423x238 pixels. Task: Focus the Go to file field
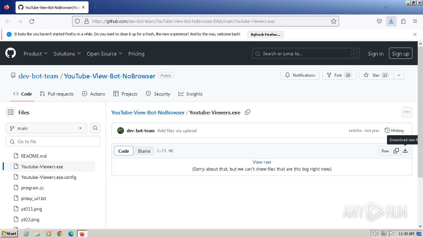53,141
